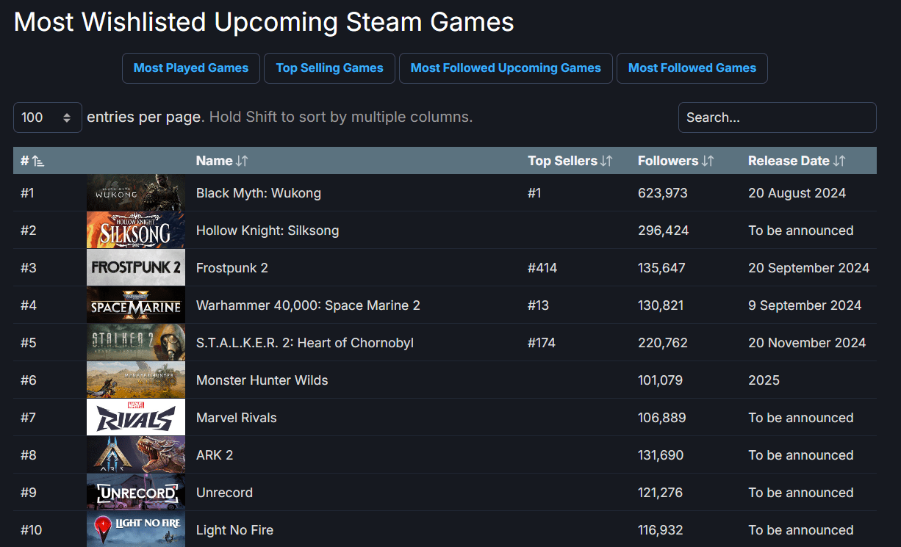Open Hollow Knight: Silksong thumbnail image

(136, 231)
